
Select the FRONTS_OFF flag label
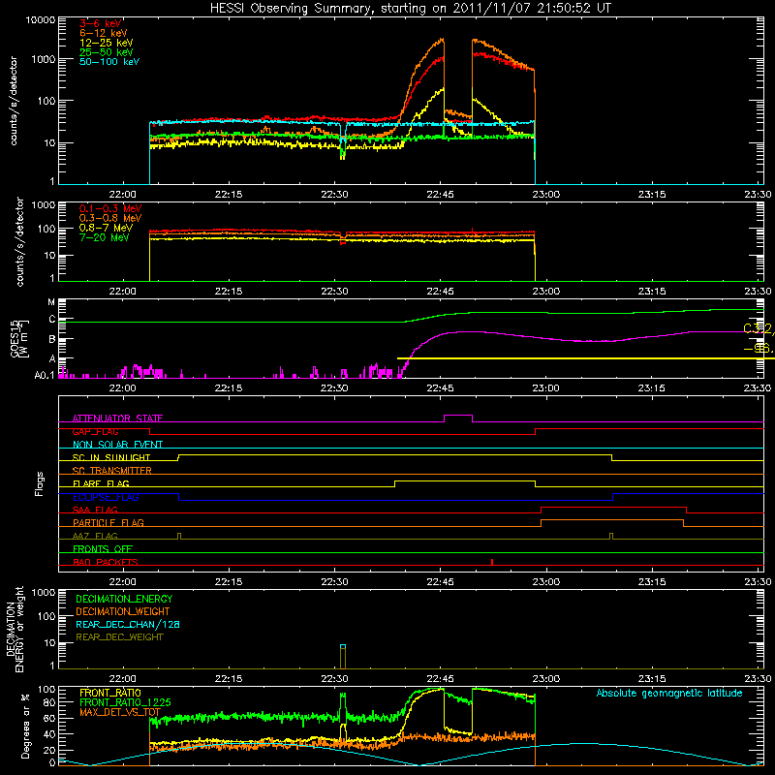pos(103,548)
